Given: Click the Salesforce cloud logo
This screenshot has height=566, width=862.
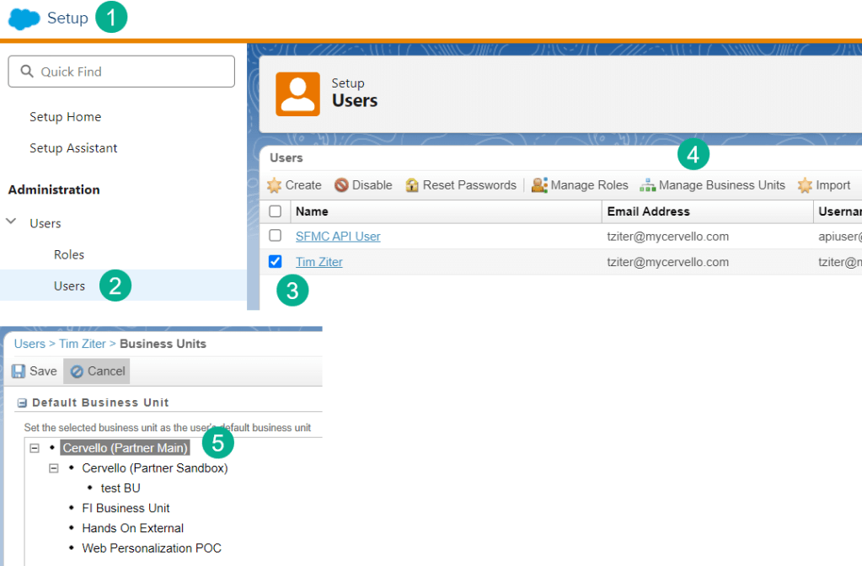Looking at the screenshot, I should click(x=24, y=19).
